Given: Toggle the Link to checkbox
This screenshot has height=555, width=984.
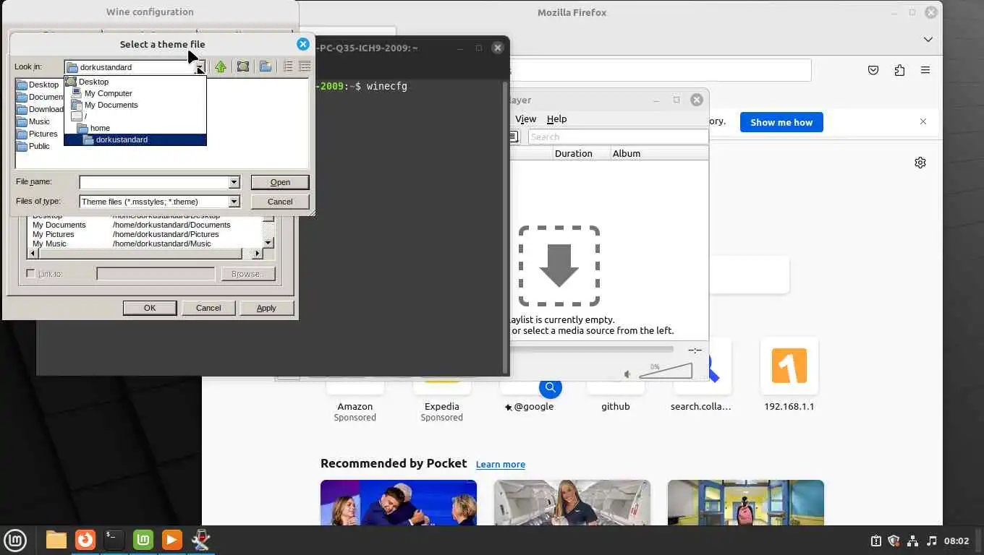Looking at the screenshot, I should [x=30, y=274].
